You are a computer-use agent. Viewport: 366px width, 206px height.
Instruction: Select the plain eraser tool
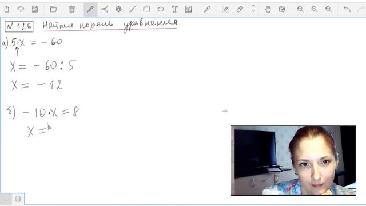(240, 9)
